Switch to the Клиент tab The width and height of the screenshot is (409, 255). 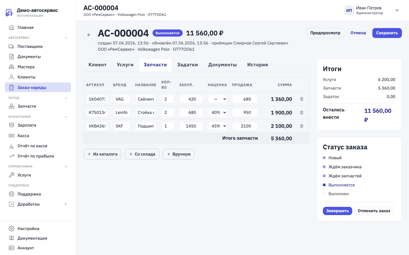pyautogui.click(x=97, y=65)
